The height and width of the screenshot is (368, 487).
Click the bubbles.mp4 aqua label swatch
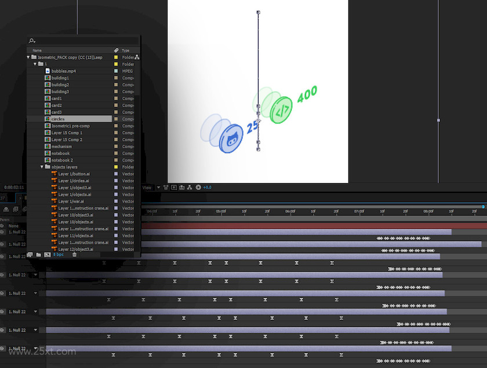click(116, 71)
